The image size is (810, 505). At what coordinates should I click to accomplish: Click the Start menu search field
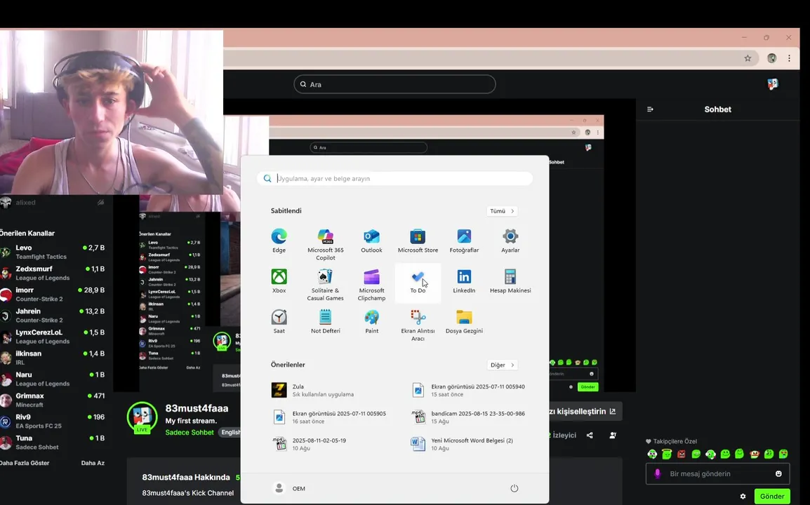click(394, 179)
